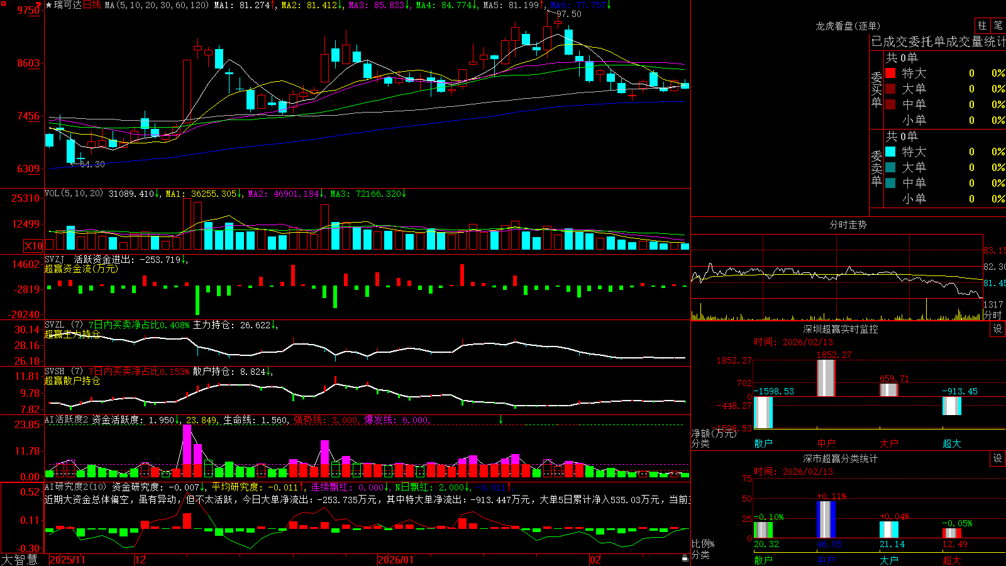Toggle the 分时 label beside the intraday chart

pos(993,315)
